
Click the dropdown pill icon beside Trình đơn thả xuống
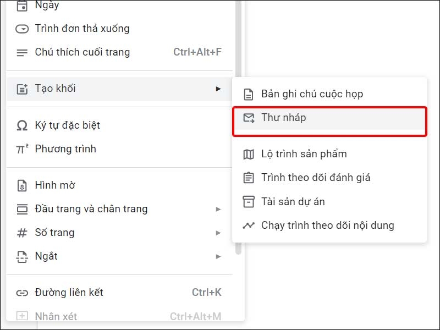(21, 28)
